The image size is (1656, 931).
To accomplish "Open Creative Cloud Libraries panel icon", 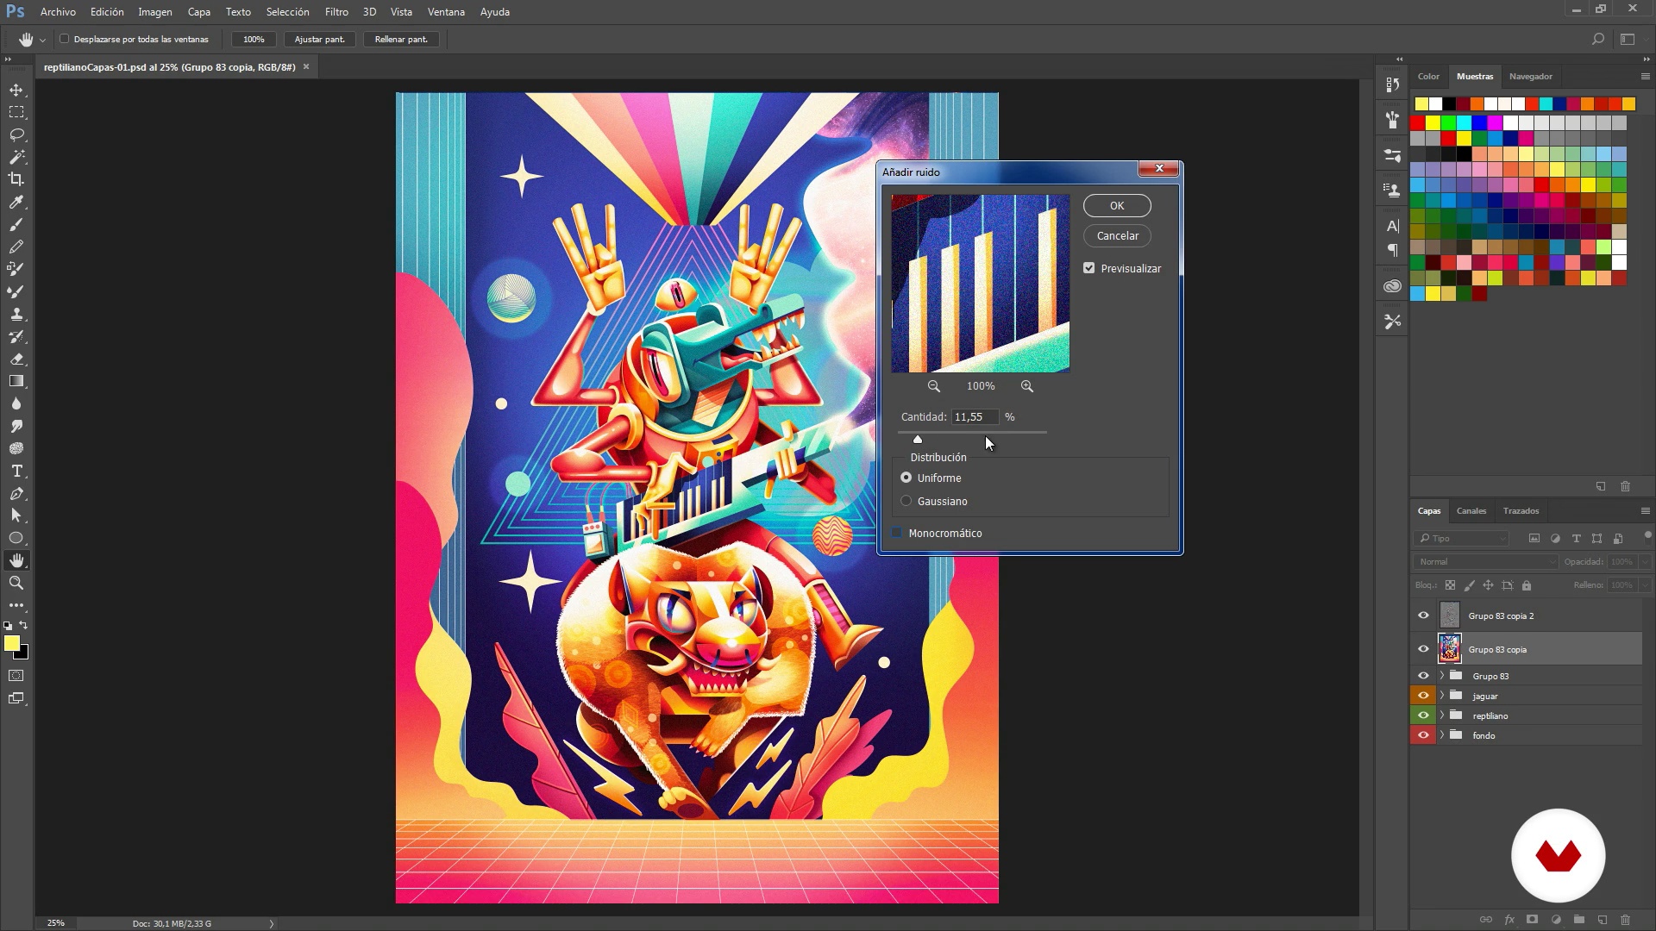I will coord(1392,286).
